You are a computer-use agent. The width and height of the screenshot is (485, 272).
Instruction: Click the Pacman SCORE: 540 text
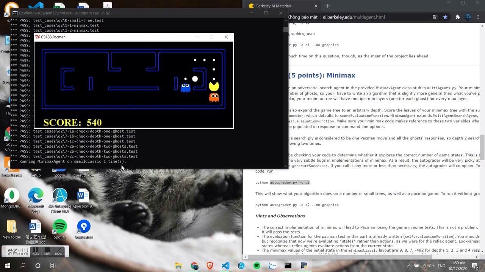point(72,122)
